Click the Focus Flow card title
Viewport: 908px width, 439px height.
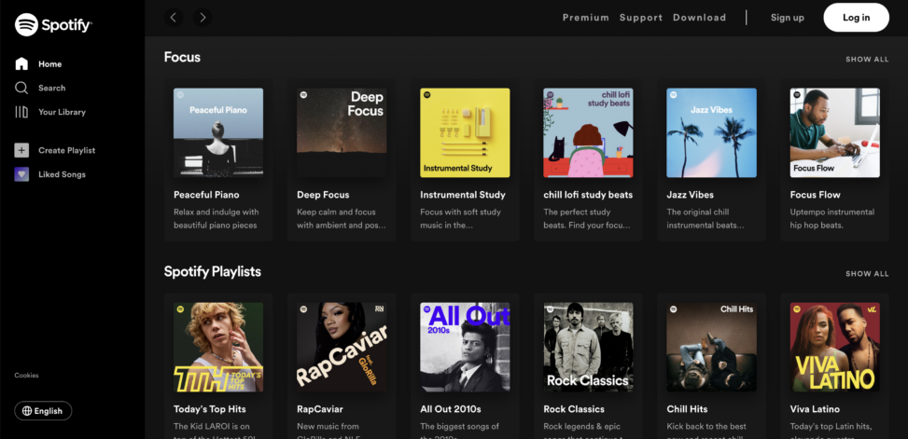[815, 195]
